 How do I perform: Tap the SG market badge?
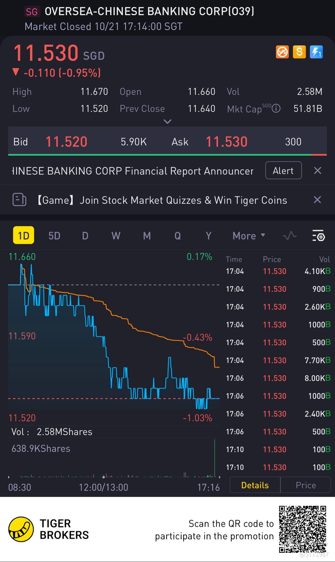click(32, 12)
